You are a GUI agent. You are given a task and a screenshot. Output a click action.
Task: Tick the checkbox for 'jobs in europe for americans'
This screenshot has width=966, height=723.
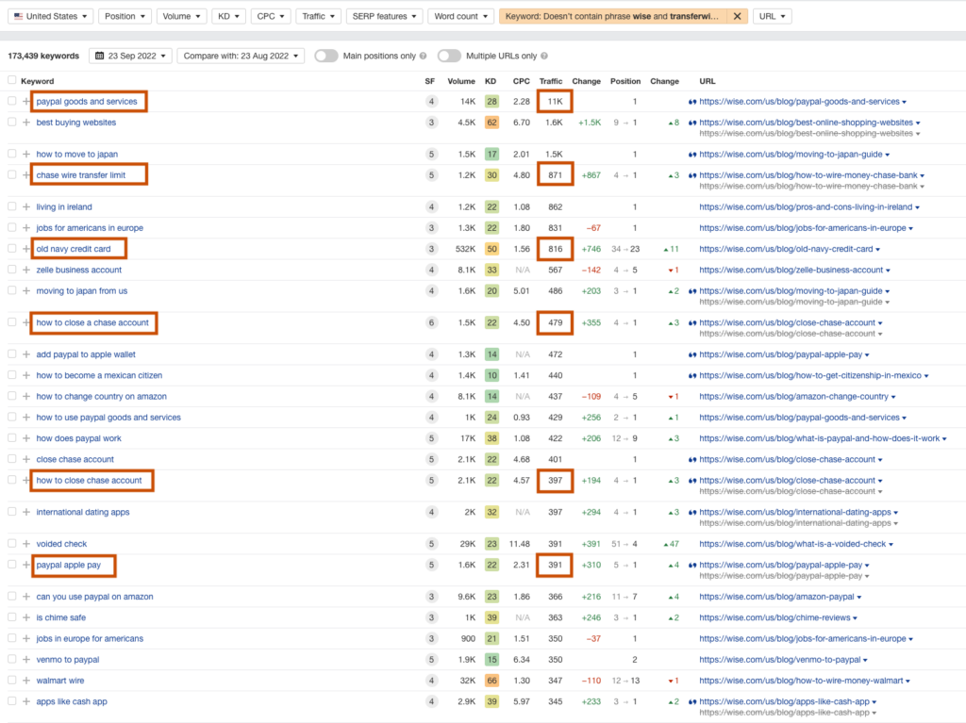pos(11,638)
